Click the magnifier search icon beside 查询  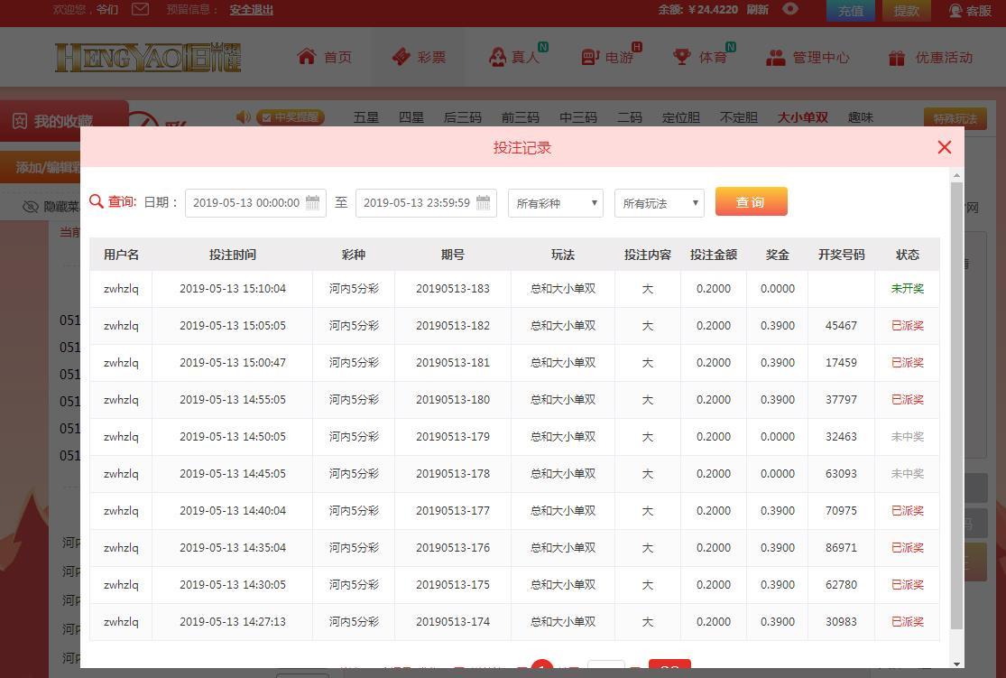[x=97, y=201]
